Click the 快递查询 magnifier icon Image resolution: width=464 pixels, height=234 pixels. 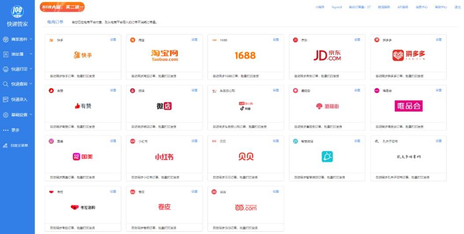(6, 84)
